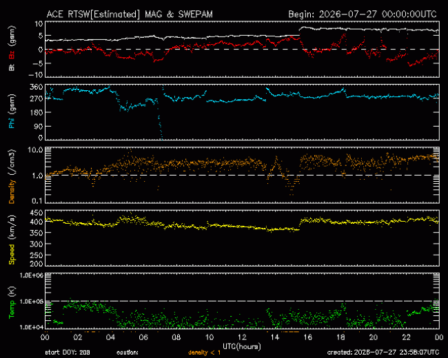Click the green 'Temp (K)' axis label
The height and width of the screenshot is (358, 448).
(12, 302)
